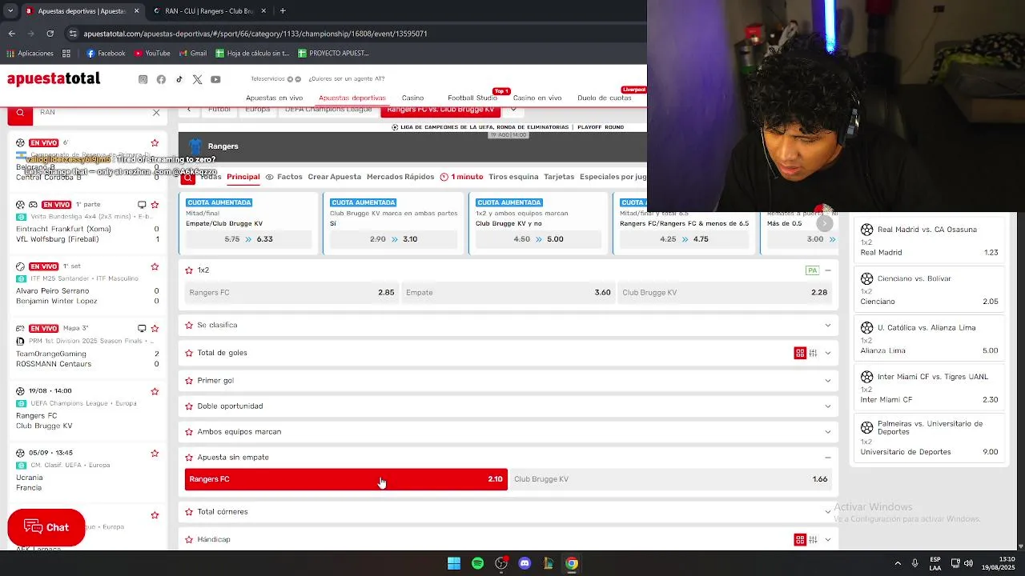1025x576 pixels.
Task: Open the Tarjetas tab
Action: [559, 177]
